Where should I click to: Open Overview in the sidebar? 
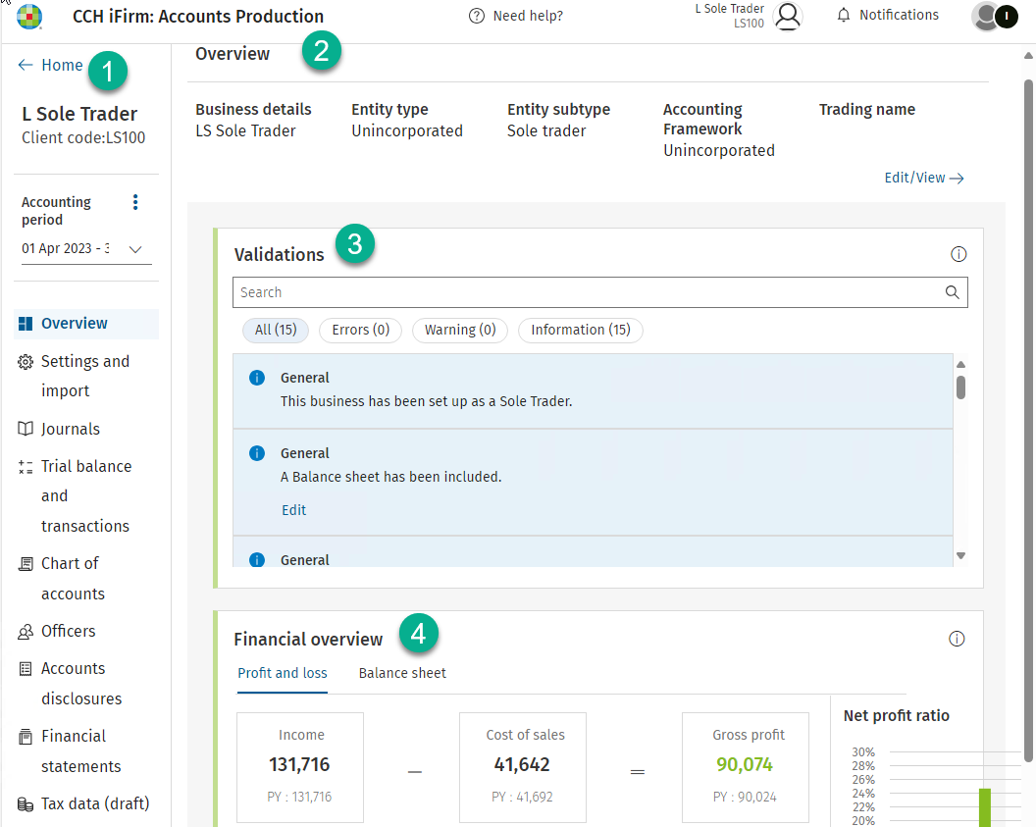[x=86, y=324]
